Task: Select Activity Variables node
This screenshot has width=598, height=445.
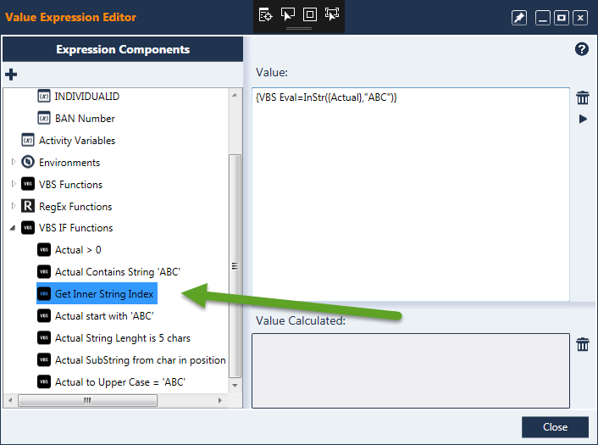Action: tap(77, 141)
